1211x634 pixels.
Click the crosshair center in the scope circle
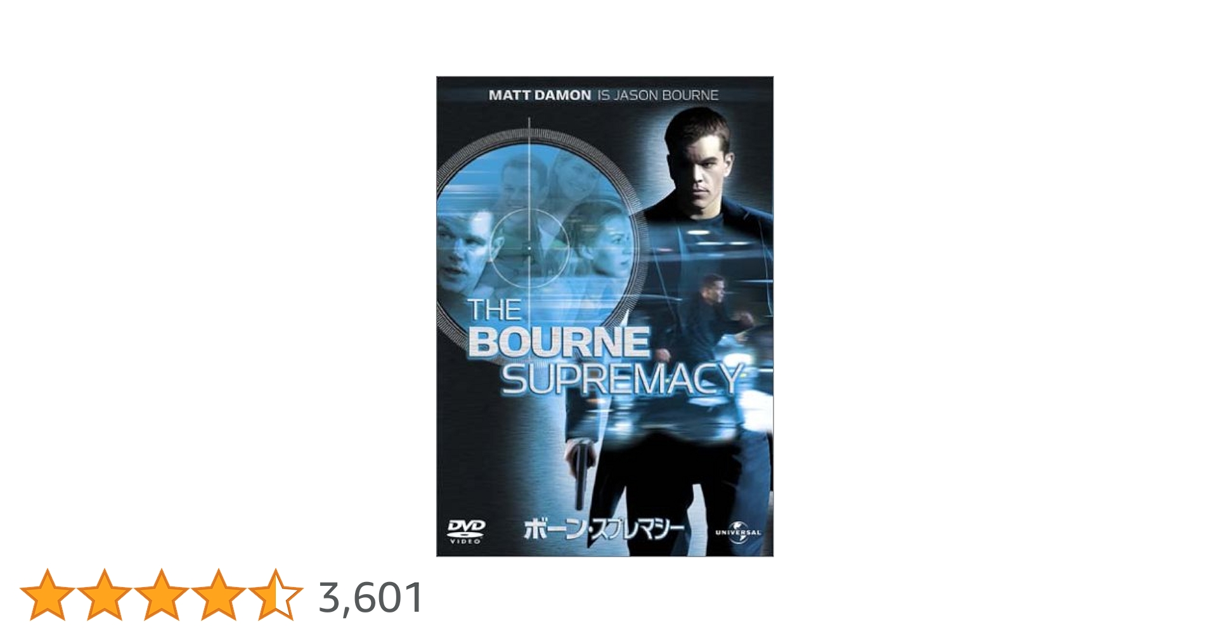pyautogui.click(x=529, y=248)
